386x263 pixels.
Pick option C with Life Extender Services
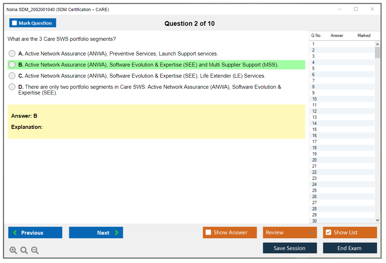[12, 76]
